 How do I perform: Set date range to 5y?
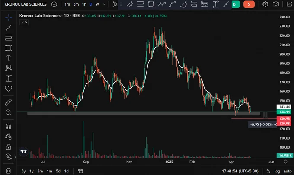(23, 171)
